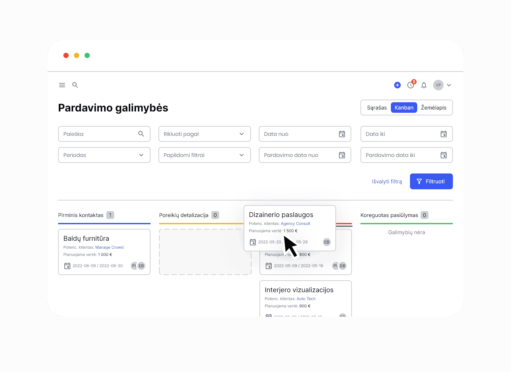Screen dimensions: 511x372
Task: Open the calendar icon in Data nuo
Action: point(342,134)
